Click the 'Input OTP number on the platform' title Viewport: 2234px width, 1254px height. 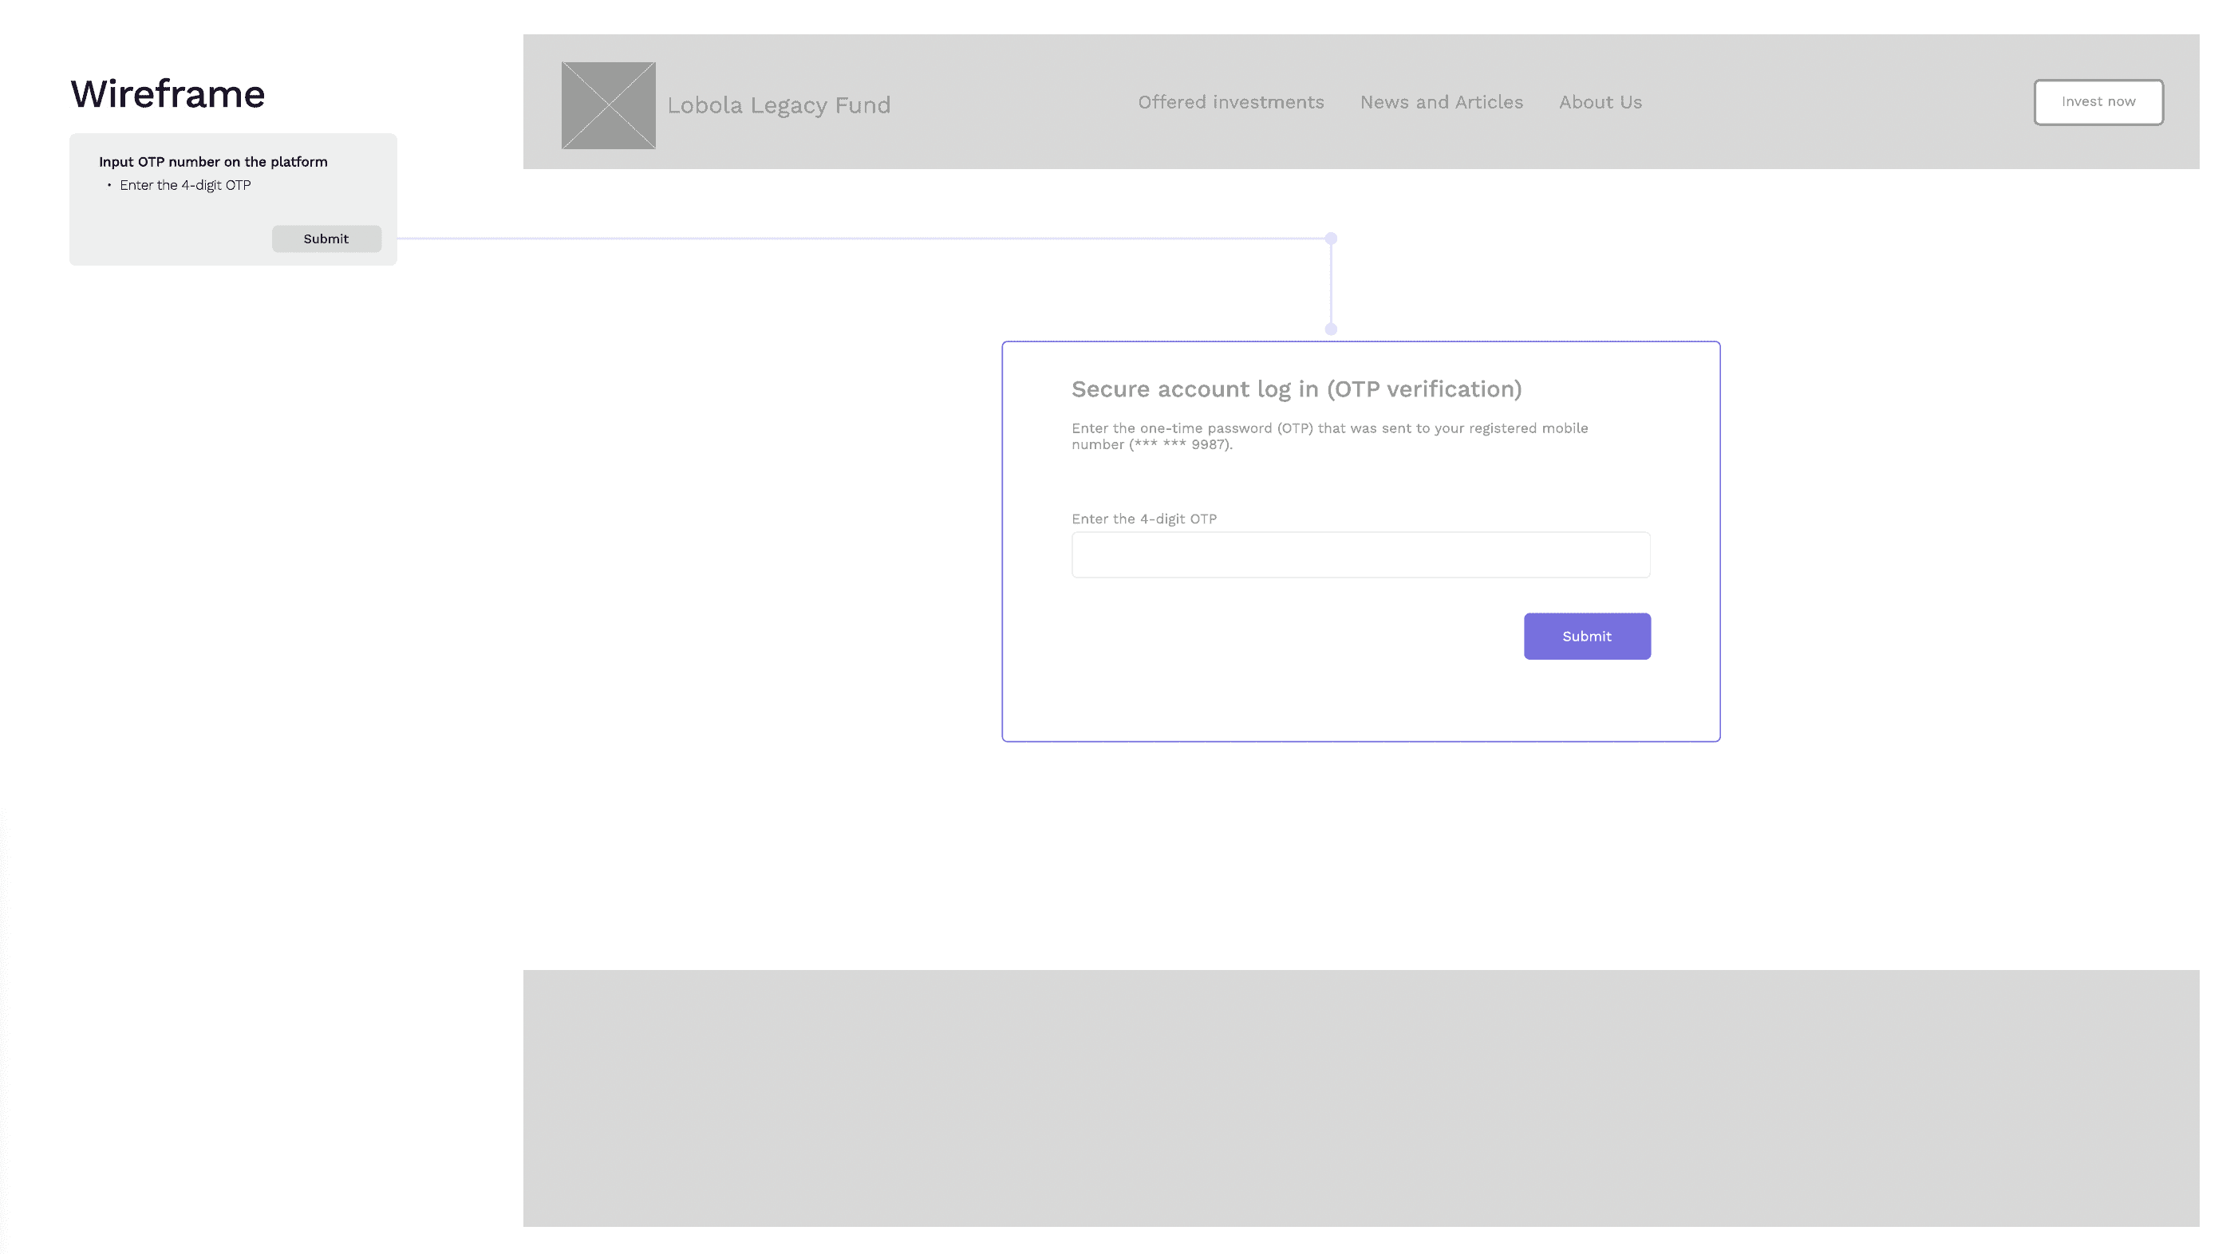click(212, 162)
